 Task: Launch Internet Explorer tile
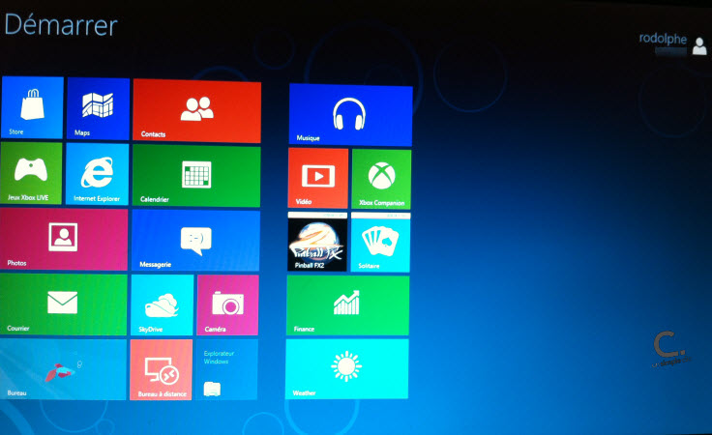click(x=97, y=174)
